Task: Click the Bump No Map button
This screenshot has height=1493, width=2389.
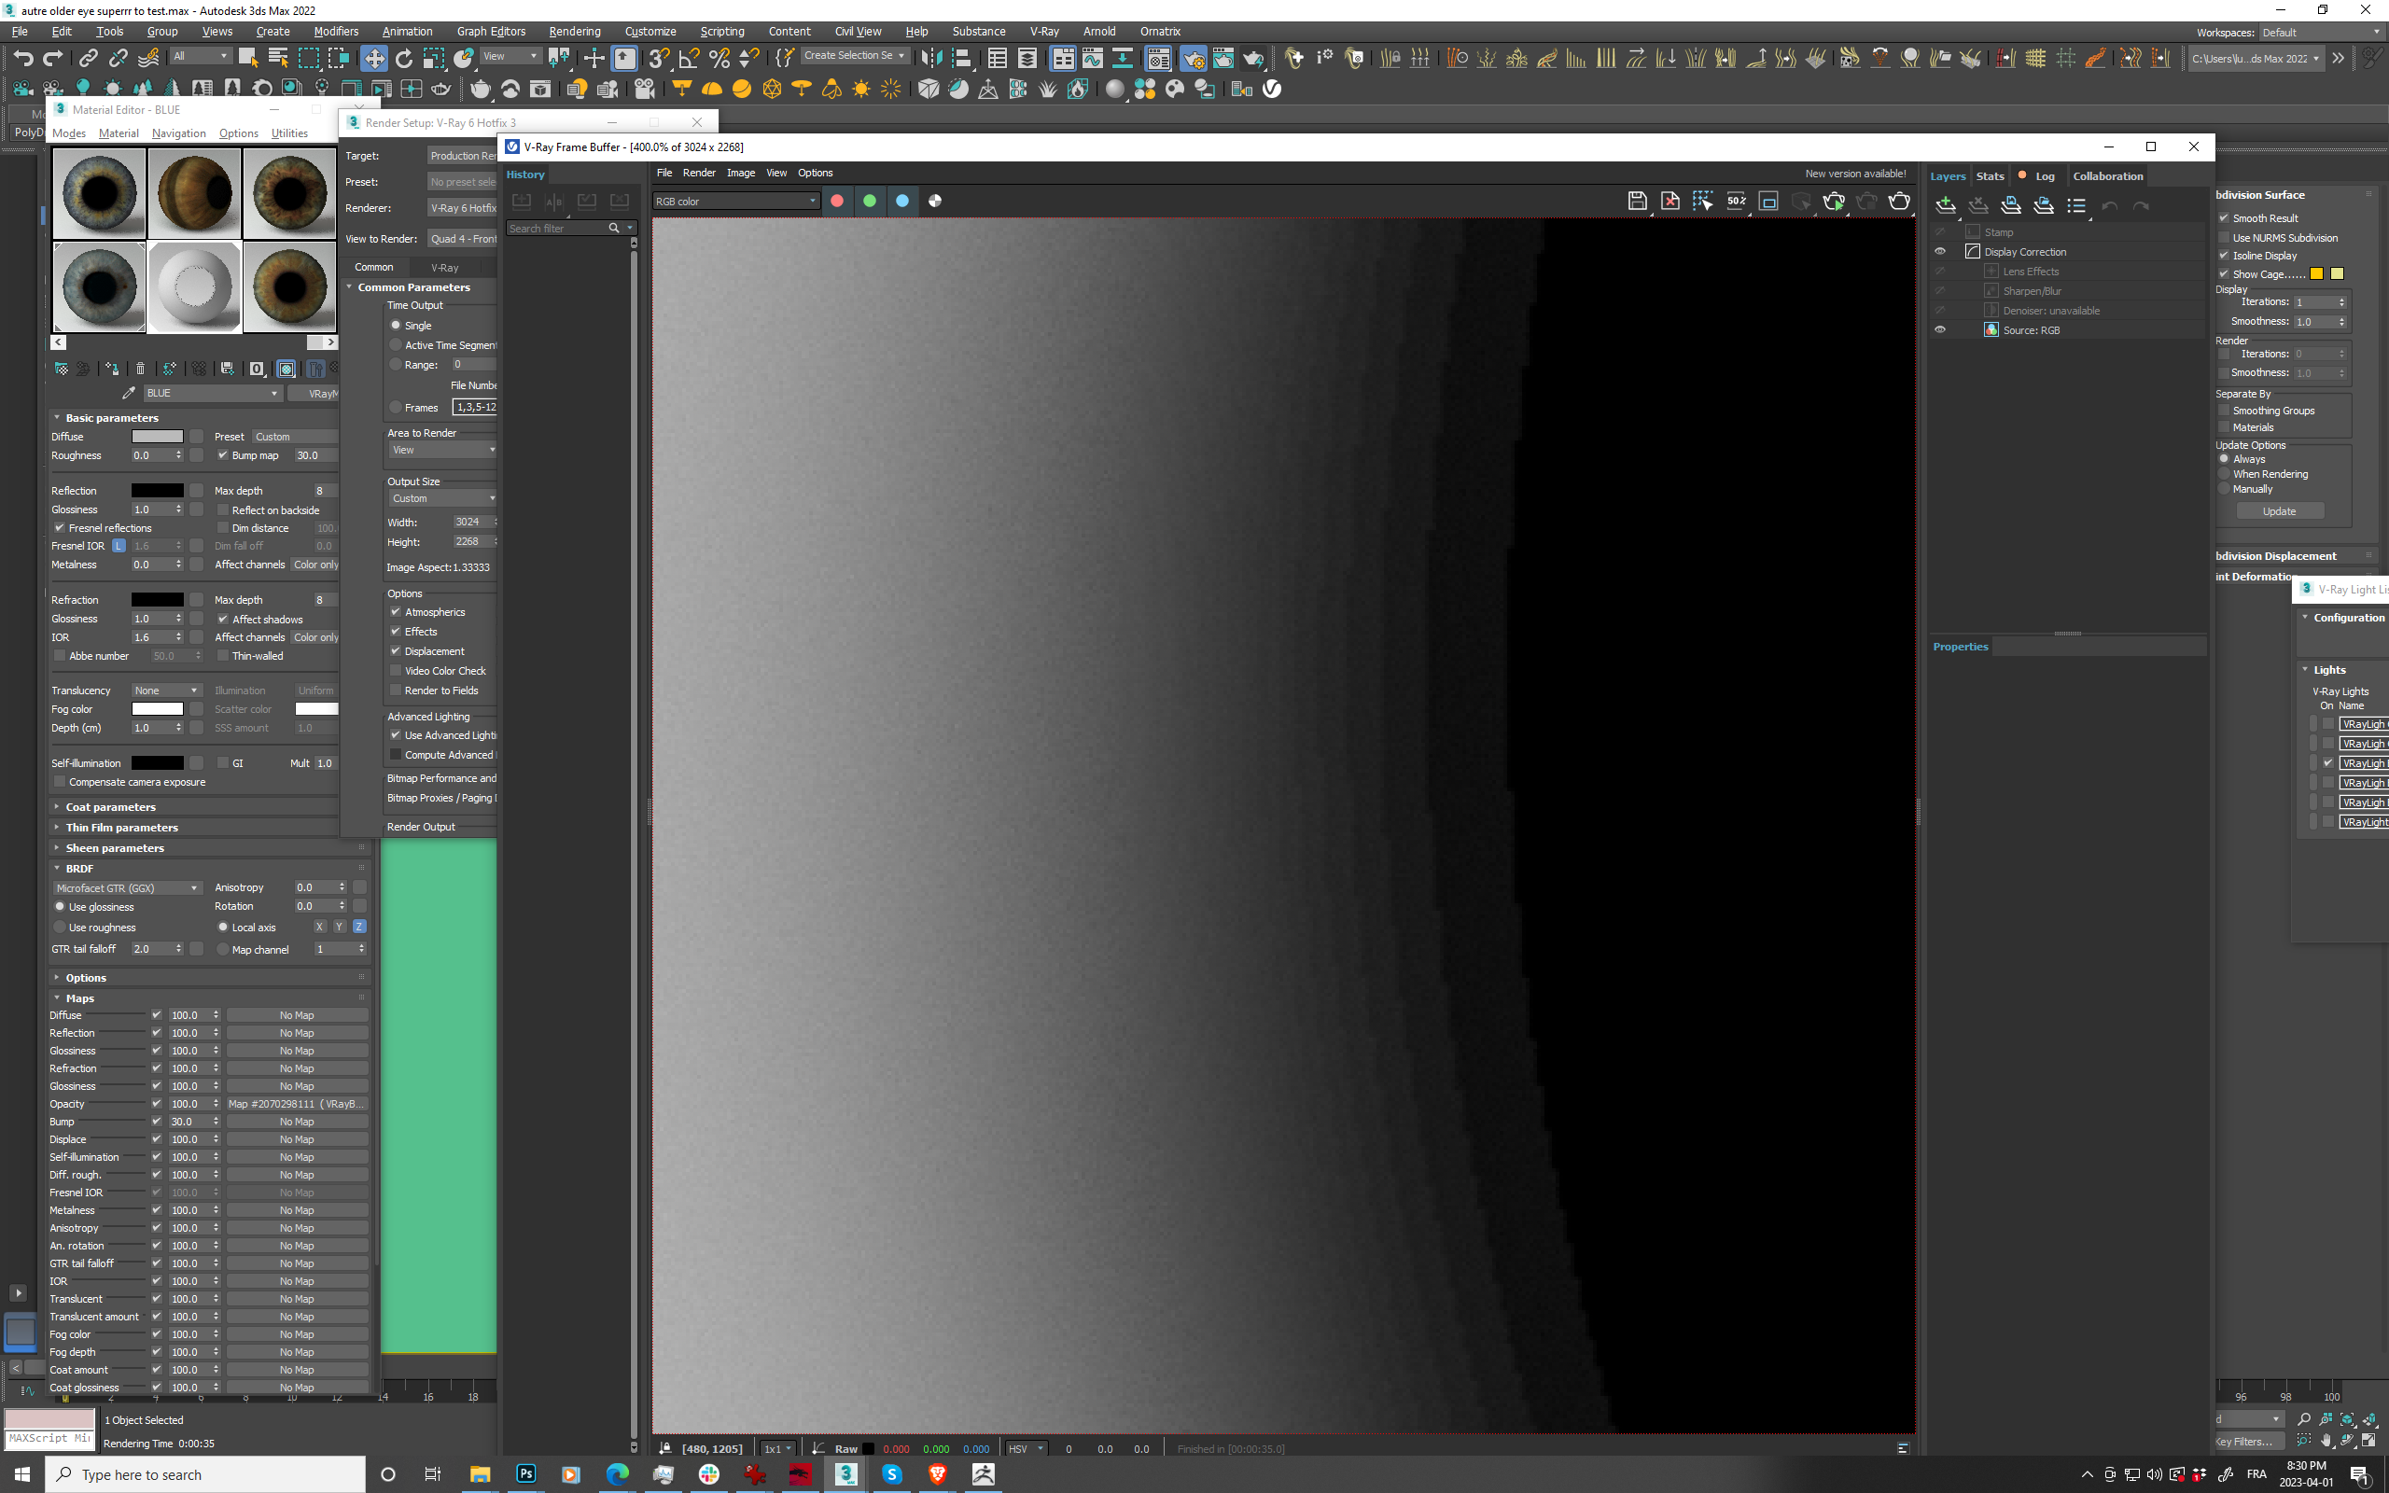Action: tap(297, 1122)
